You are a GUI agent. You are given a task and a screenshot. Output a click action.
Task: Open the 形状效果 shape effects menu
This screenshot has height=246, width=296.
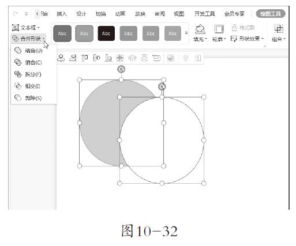[248, 39]
